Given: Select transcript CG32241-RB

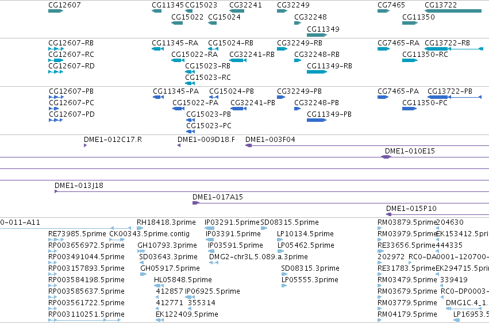Looking at the screenshot, I should point(252,54).
